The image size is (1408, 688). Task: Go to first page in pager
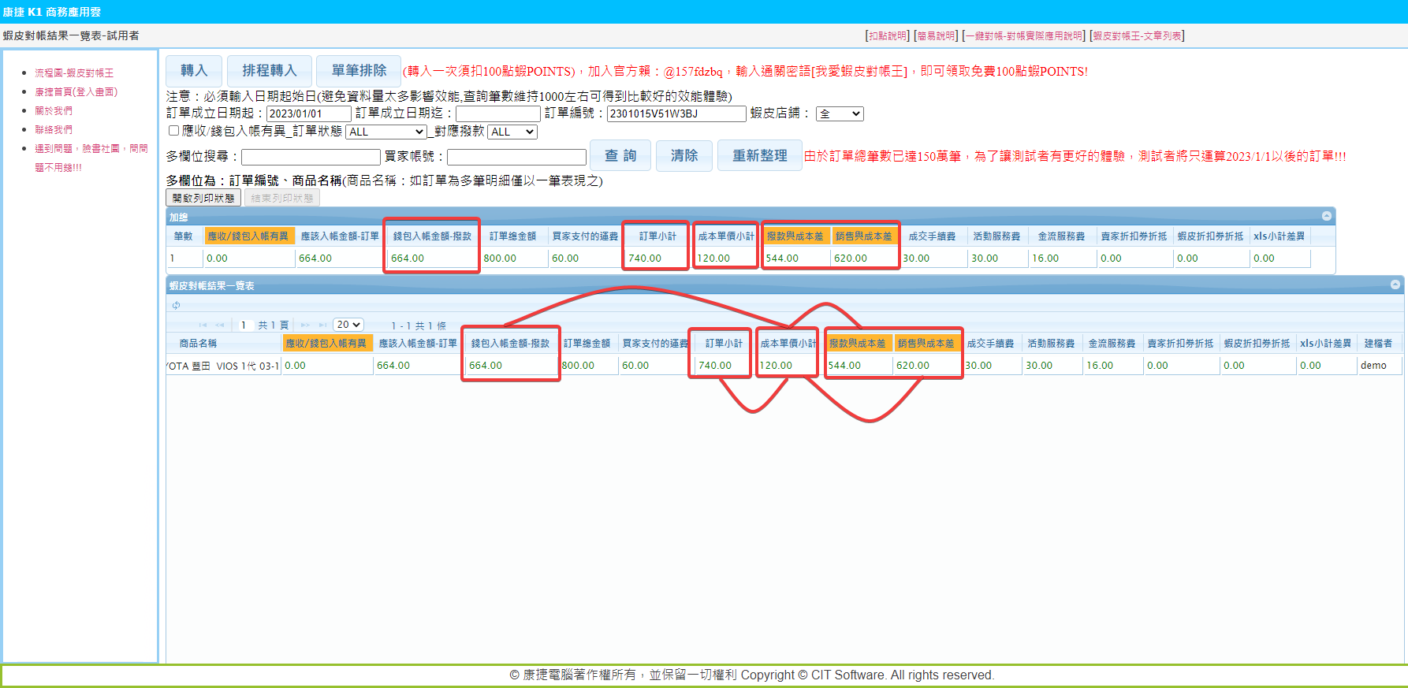203,325
